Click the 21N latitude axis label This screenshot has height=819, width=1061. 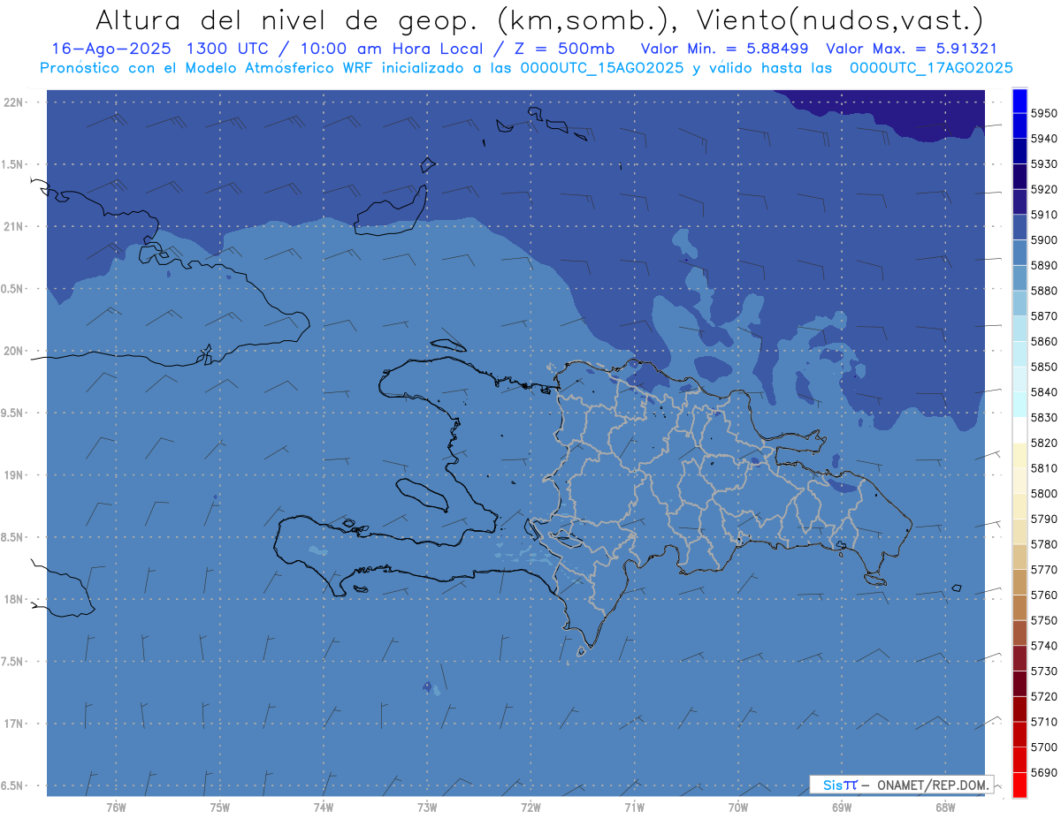point(14,227)
